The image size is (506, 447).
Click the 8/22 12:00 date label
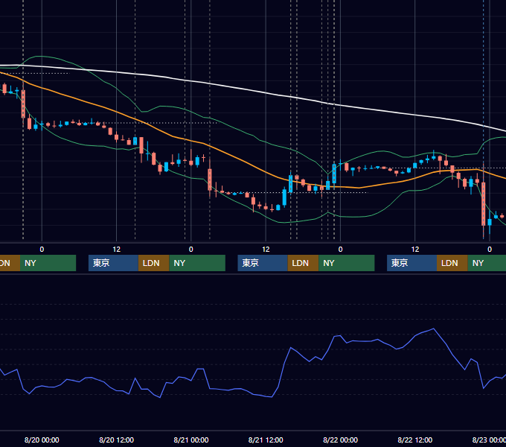tap(415, 440)
